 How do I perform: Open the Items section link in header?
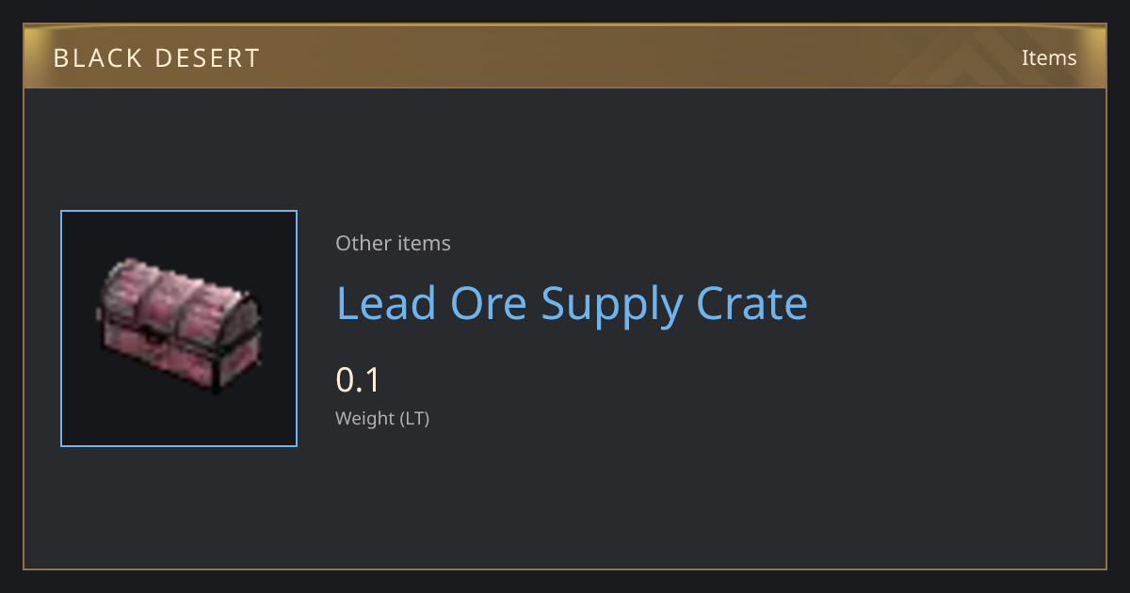[x=1049, y=58]
